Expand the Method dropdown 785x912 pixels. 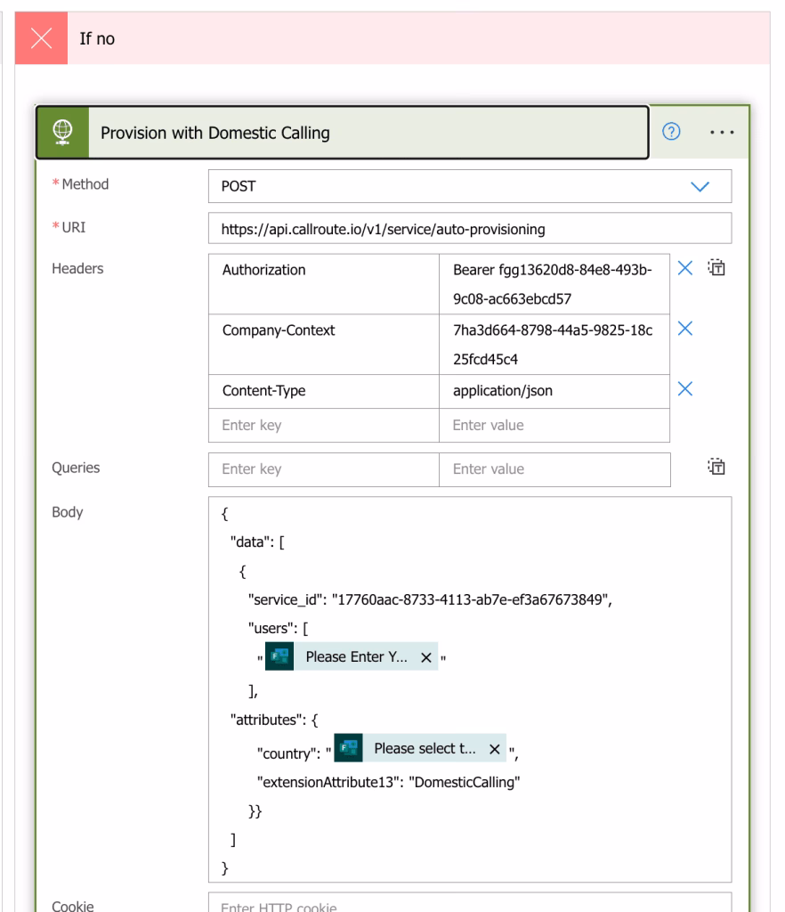[x=700, y=187]
